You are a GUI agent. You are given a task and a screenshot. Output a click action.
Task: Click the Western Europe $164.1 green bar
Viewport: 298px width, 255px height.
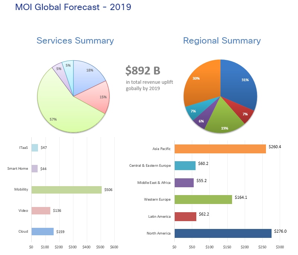point(203,199)
